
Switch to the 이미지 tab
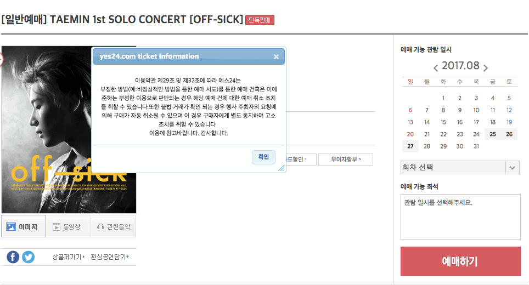pyautogui.click(x=24, y=226)
